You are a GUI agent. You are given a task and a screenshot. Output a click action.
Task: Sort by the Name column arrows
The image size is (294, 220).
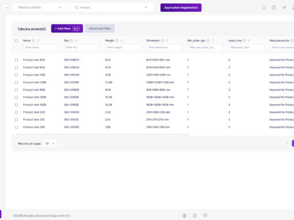38,40
